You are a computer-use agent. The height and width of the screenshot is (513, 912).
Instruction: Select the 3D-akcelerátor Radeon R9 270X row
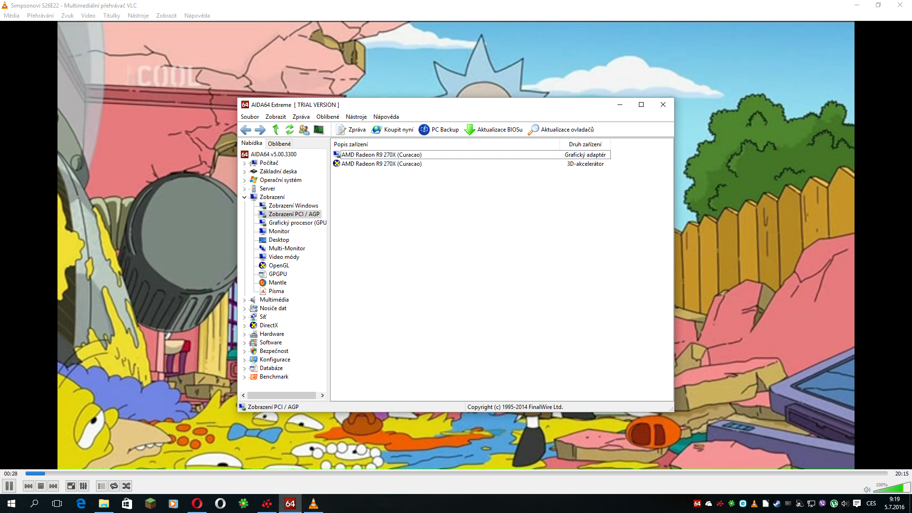[x=381, y=164]
